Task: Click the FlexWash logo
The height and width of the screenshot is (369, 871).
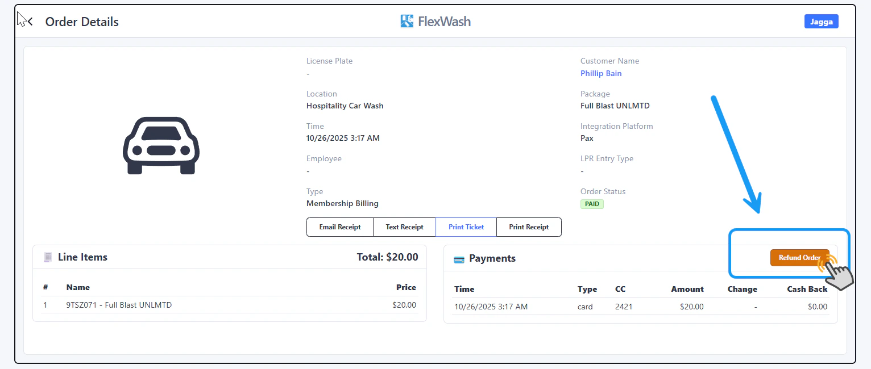Action: pos(435,22)
